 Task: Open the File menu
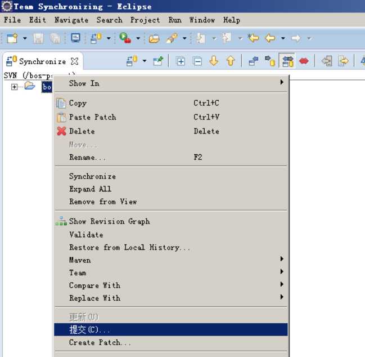coord(12,20)
